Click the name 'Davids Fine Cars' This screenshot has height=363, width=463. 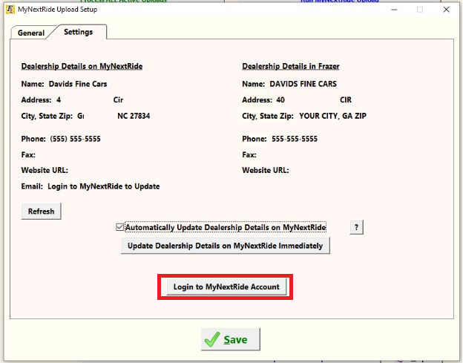pyautogui.click(x=78, y=84)
